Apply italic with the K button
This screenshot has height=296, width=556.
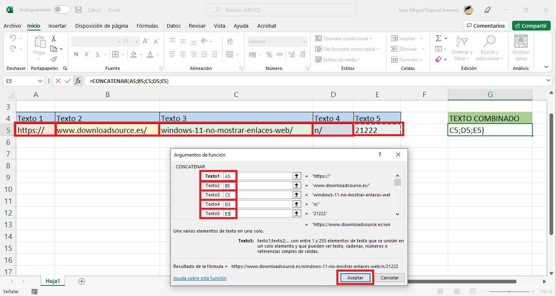[87, 54]
